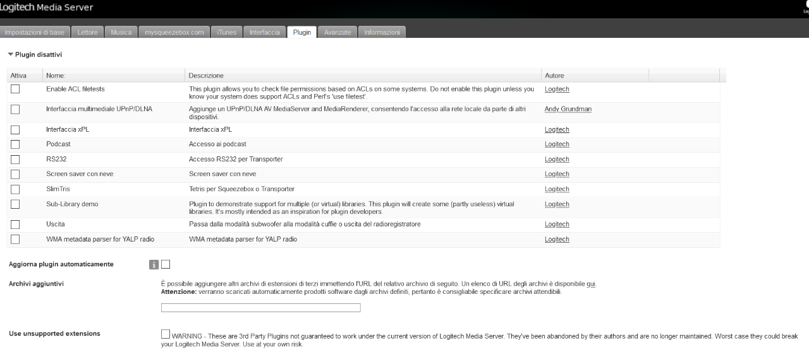The image size is (809, 350).
Task: Show the Informazioni tab
Action: coord(382,32)
